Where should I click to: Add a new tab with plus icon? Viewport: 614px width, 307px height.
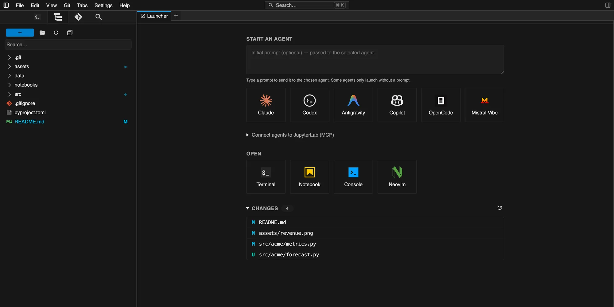click(176, 16)
